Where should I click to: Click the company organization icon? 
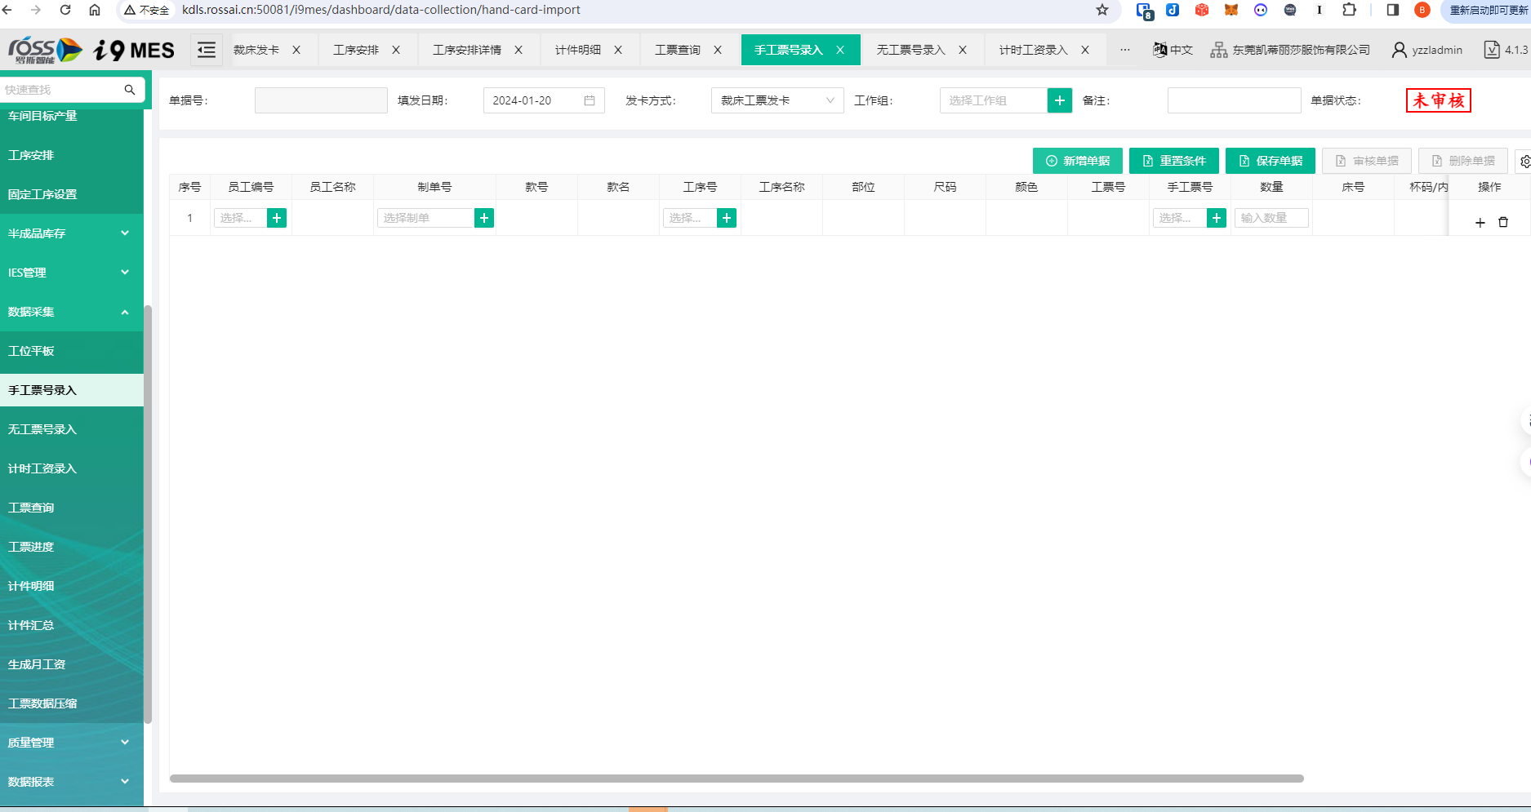pyautogui.click(x=1219, y=50)
